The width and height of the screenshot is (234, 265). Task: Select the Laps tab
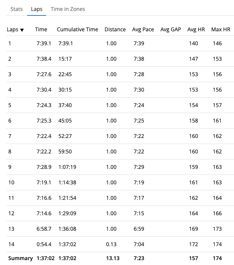[x=37, y=9]
